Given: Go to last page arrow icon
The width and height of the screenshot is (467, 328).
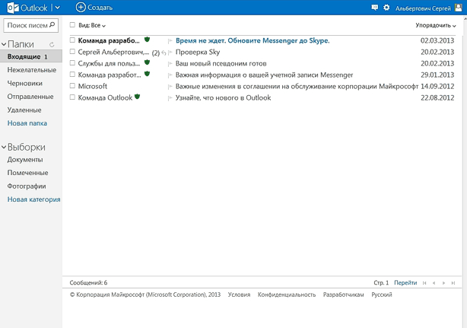Looking at the screenshot, I should pos(453,283).
